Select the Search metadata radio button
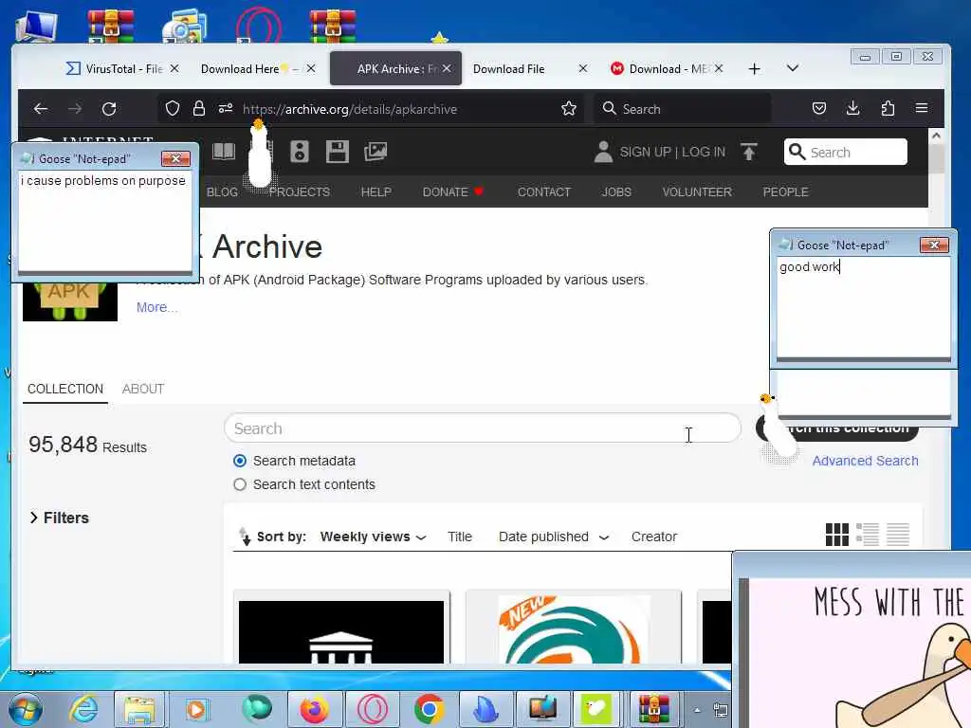 coord(240,461)
